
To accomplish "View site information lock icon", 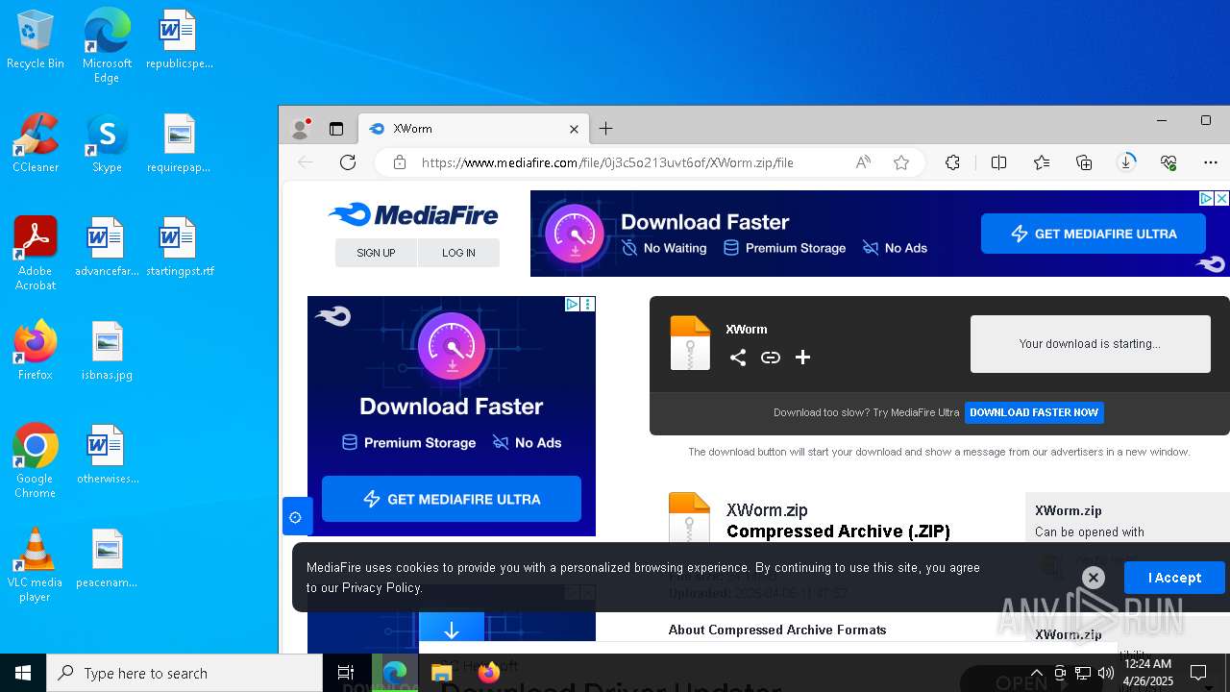I will [399, 162].
